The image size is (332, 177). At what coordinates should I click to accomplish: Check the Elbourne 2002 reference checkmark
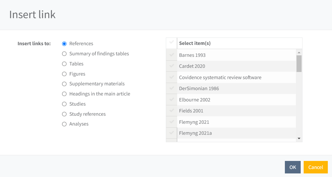pyautogui.click(x=171, y=99)
